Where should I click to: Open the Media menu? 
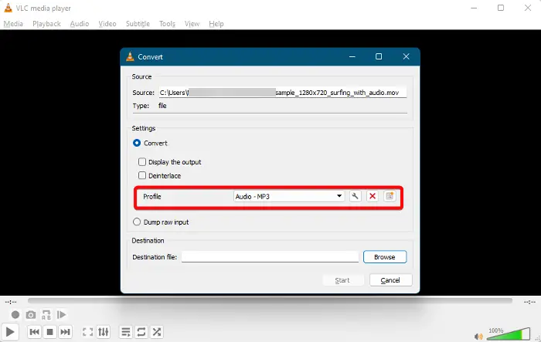[x=13, y=24]
